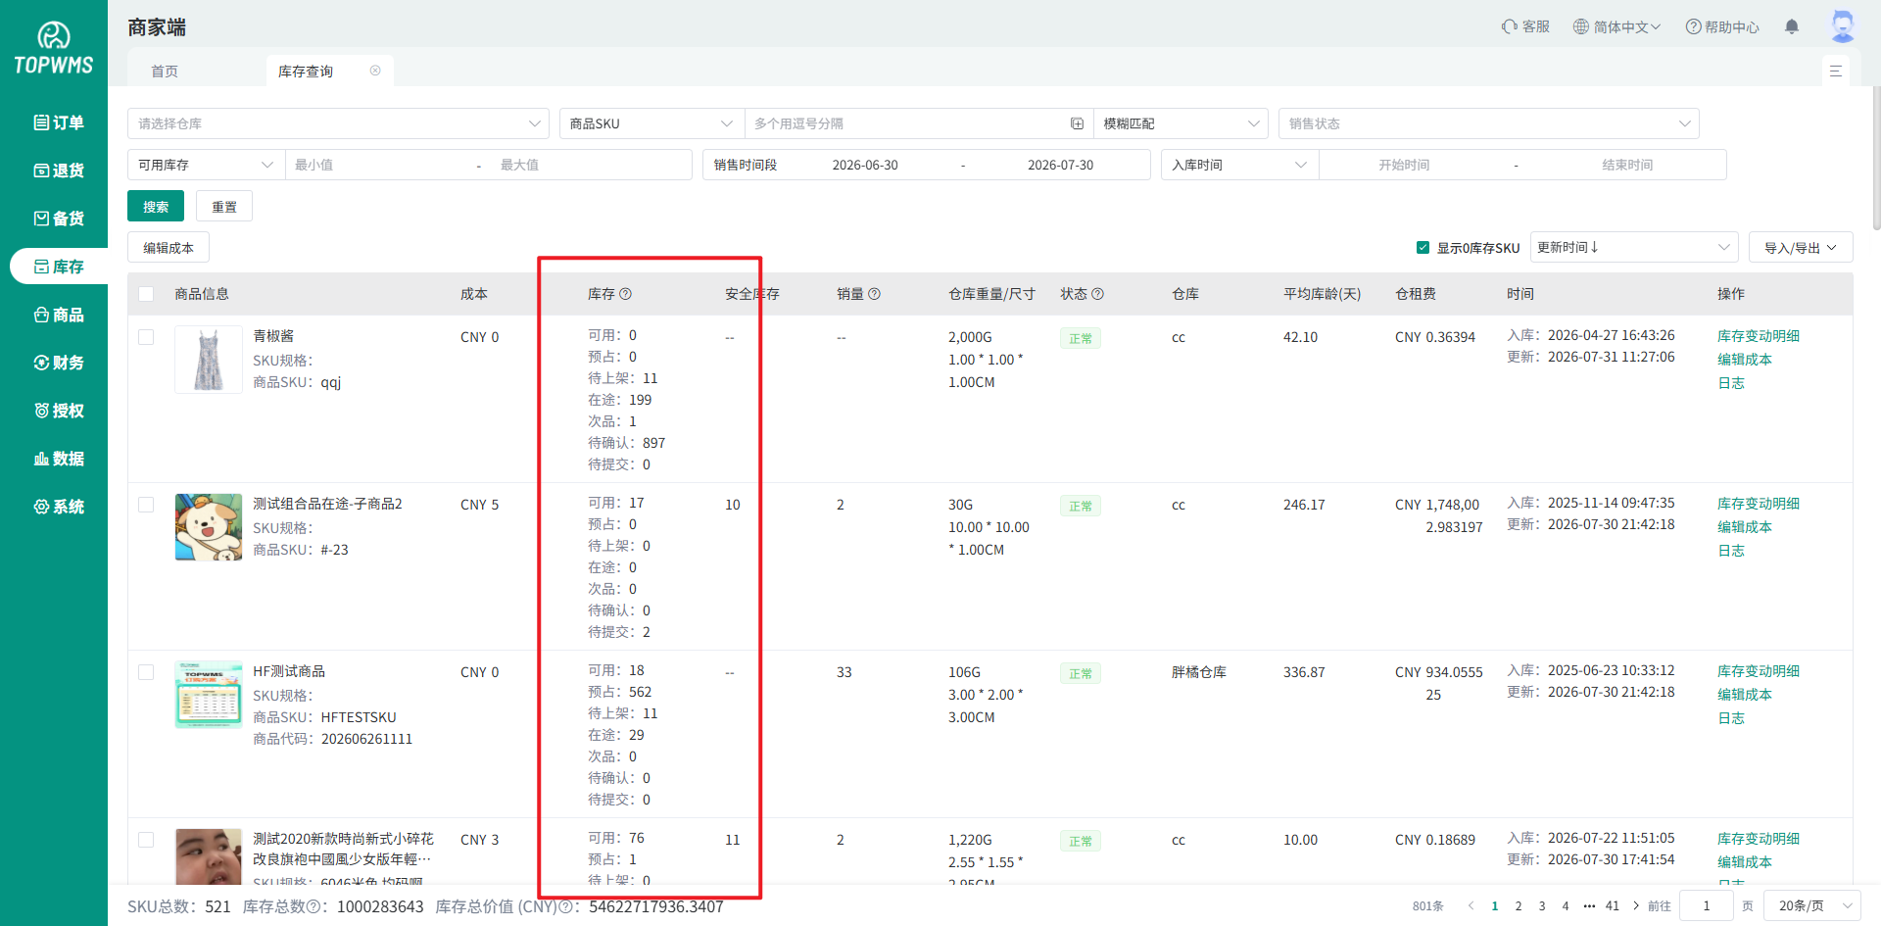Go to previous page arrow
Screen dimensions: 1881x926
point(1471,905)
